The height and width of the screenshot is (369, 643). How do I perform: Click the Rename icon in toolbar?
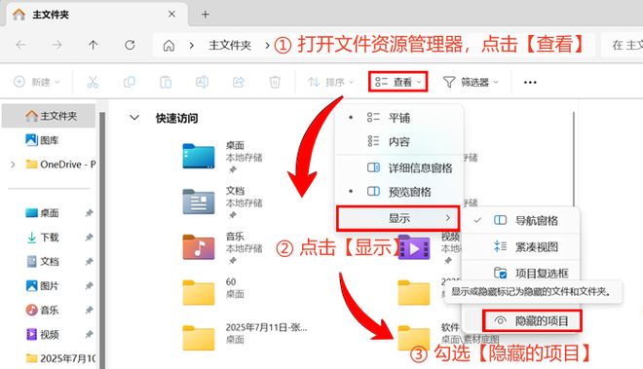(202, 82)
